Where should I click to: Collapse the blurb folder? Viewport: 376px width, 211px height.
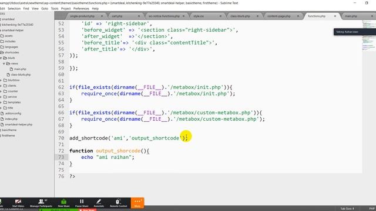(x=1, y=58)
